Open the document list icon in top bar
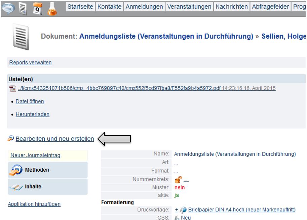 (23, 8)
